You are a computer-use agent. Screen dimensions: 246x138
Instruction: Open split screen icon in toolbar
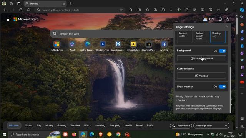(139, 10)
